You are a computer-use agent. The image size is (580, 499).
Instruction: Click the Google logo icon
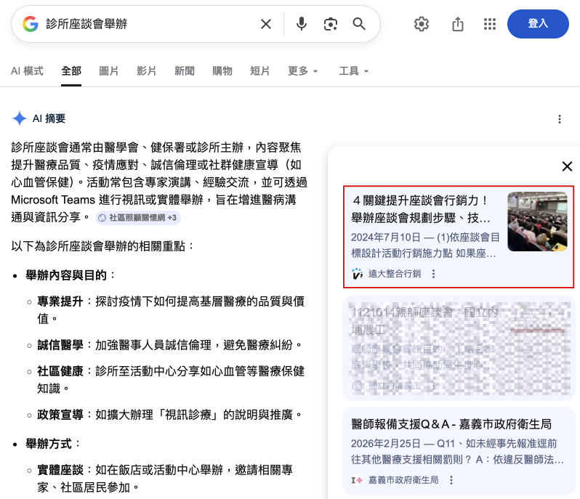(x=30, y=24)
